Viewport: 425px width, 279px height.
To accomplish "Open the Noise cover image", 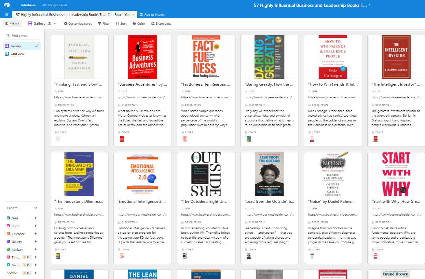I will click(x=333, y=174).
